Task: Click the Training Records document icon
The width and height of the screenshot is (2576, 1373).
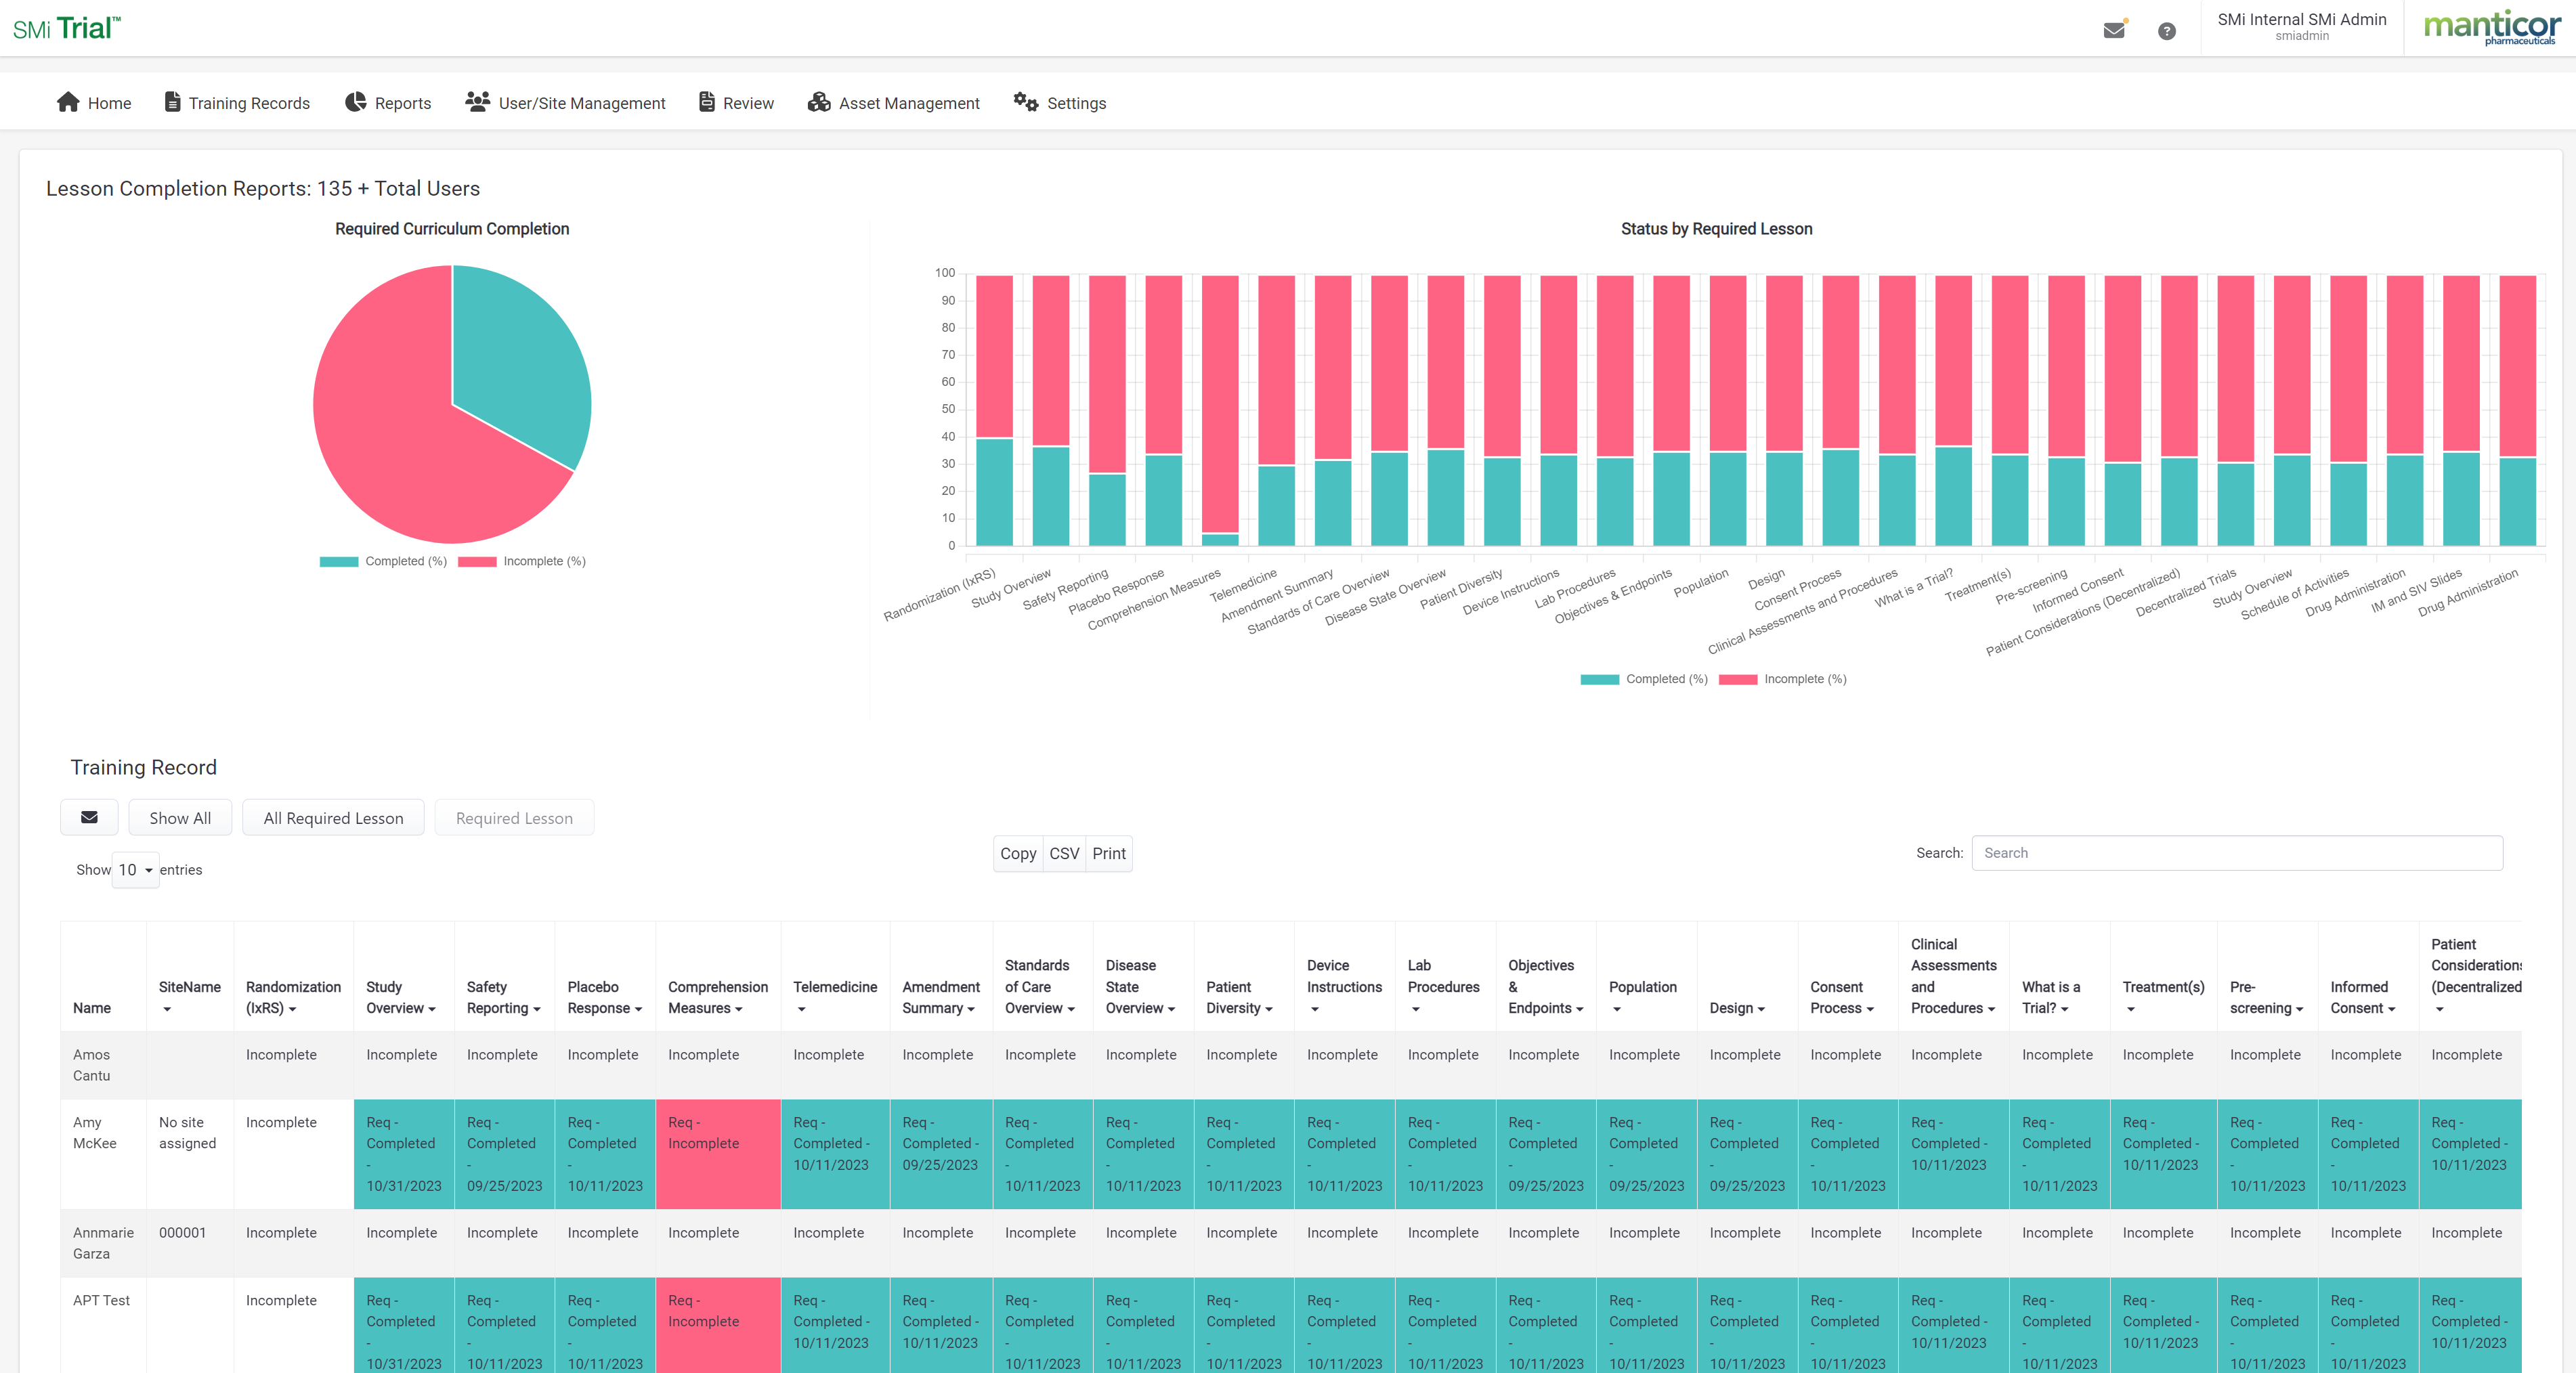Action: tap(172, 102)
